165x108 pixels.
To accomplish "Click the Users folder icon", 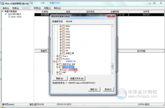I will pos(60,56).
